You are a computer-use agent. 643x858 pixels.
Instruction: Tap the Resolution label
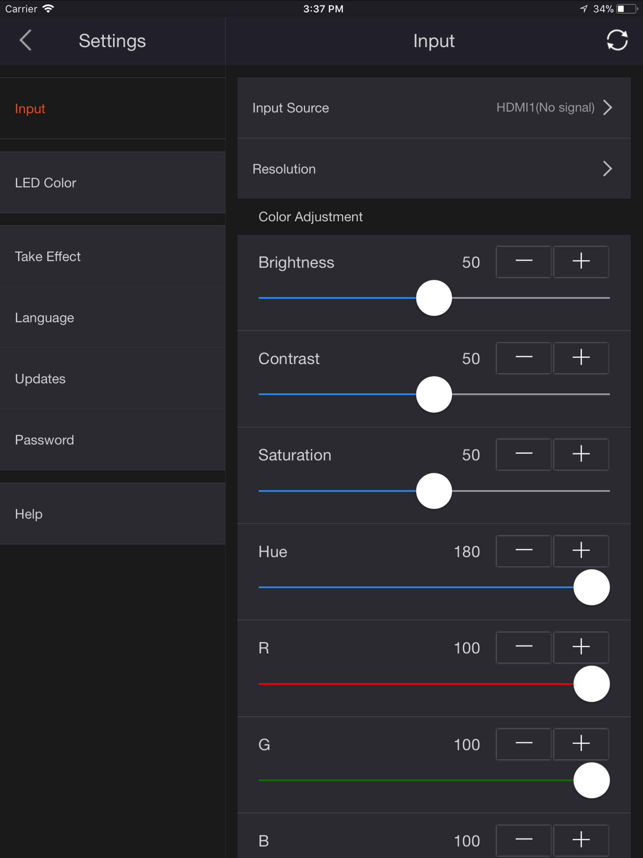284,169
